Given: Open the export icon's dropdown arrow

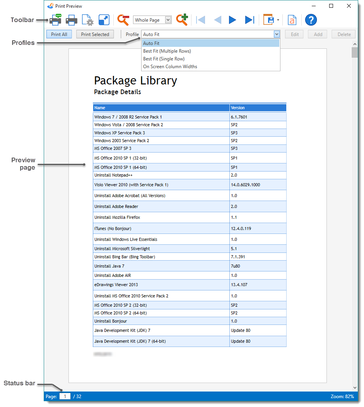Looking at the screenshot, I should point(278,20).
